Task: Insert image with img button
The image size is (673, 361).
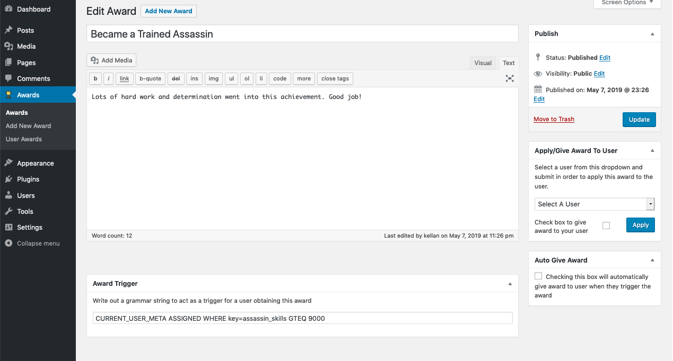Action: coord(214,78)
